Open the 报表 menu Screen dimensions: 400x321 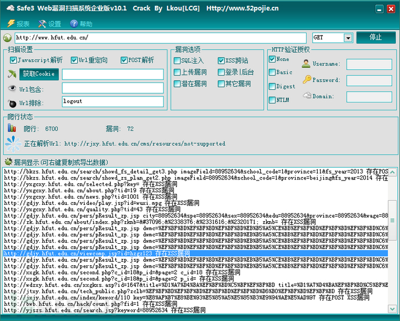coord(23,24)
